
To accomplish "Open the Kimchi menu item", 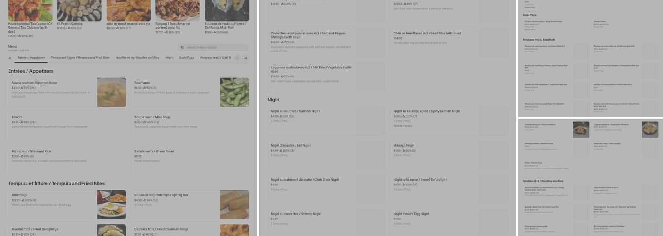I will (67, 126).
